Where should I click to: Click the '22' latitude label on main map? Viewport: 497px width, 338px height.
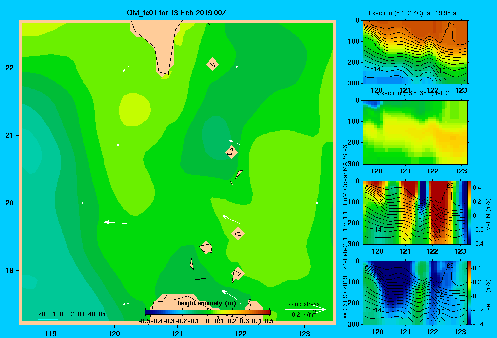pos(10,68)
